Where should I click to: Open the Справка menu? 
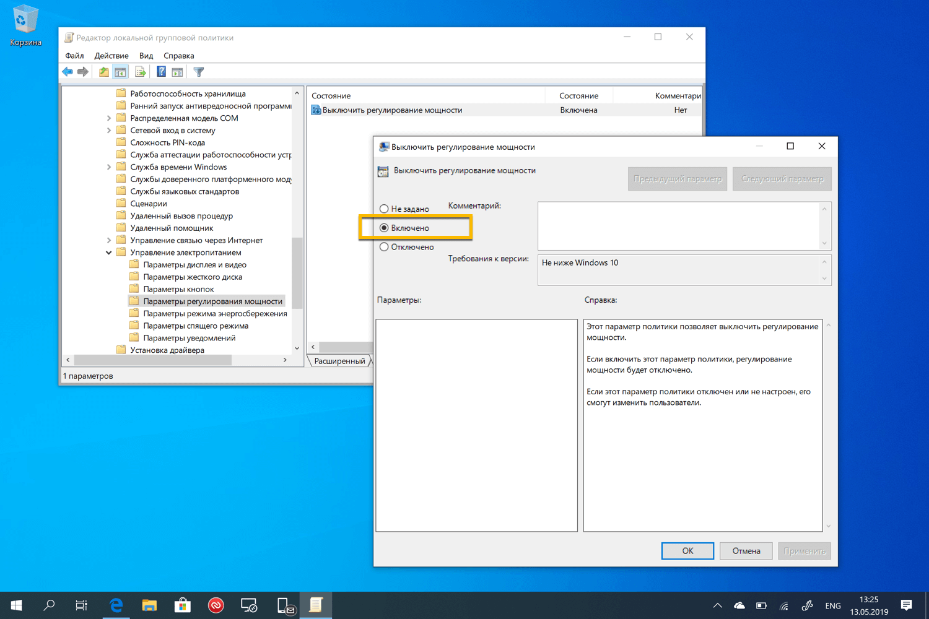[179, 56]
